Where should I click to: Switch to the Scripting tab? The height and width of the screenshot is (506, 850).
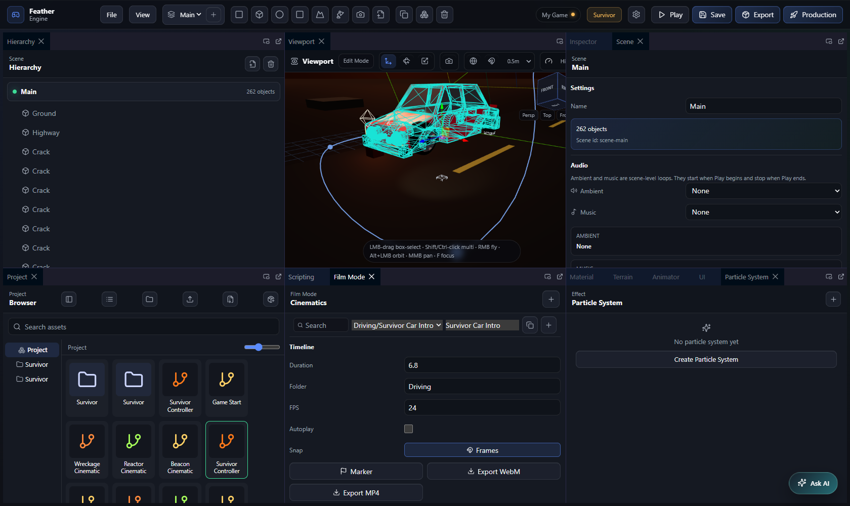pos(301,277)
